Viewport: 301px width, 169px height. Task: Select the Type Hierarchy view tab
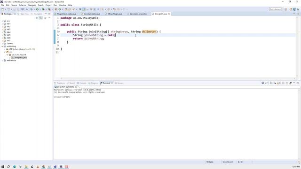pyautogui.click(x=23, y=14)
